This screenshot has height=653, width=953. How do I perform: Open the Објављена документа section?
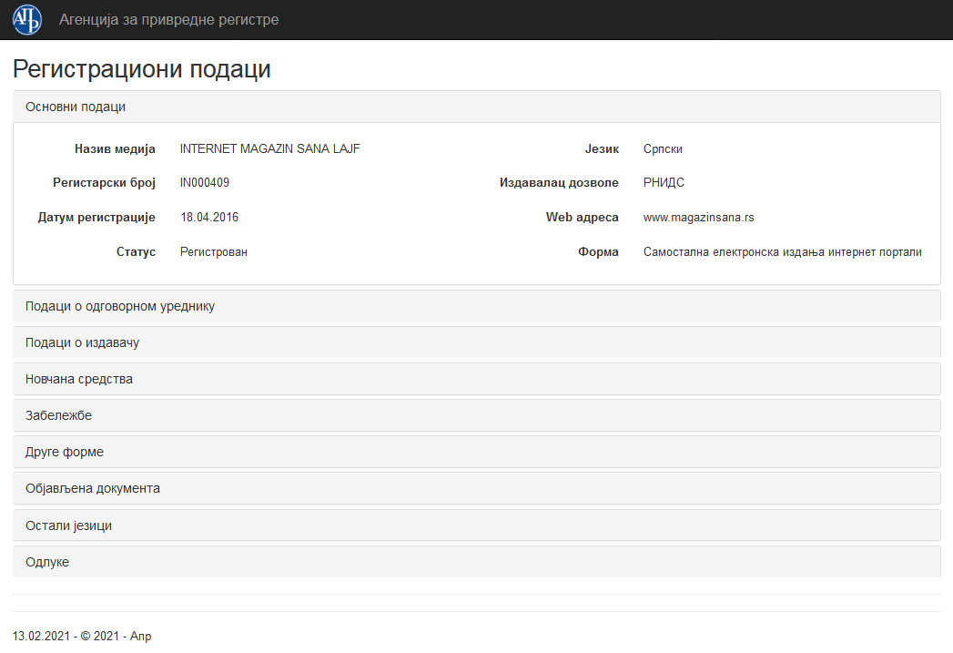[93, 488]
